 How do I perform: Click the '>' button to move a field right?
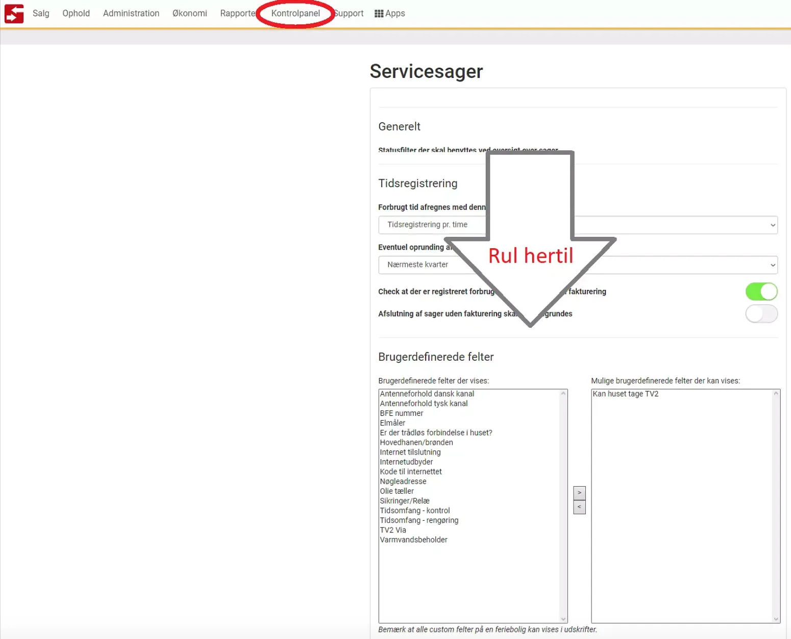click(579, 493)
